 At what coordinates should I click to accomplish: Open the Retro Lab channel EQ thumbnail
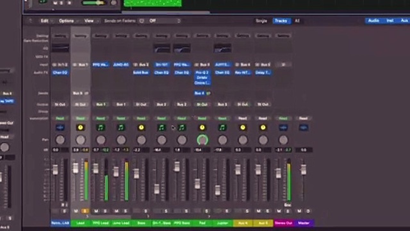(60, 48)
